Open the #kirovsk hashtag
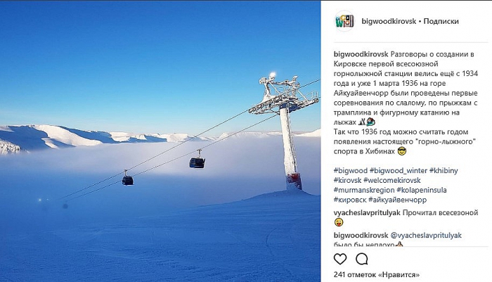 pos(347,180)
